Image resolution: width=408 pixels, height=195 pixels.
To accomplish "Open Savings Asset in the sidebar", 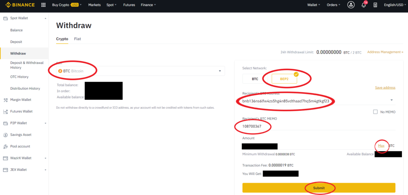I will tap(21, 135).
